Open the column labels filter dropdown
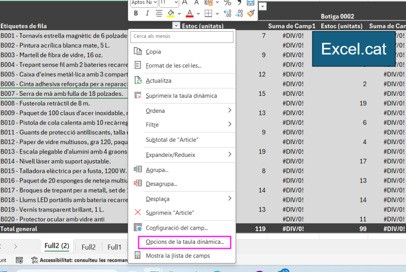The image size is (406, 272). 262,6
